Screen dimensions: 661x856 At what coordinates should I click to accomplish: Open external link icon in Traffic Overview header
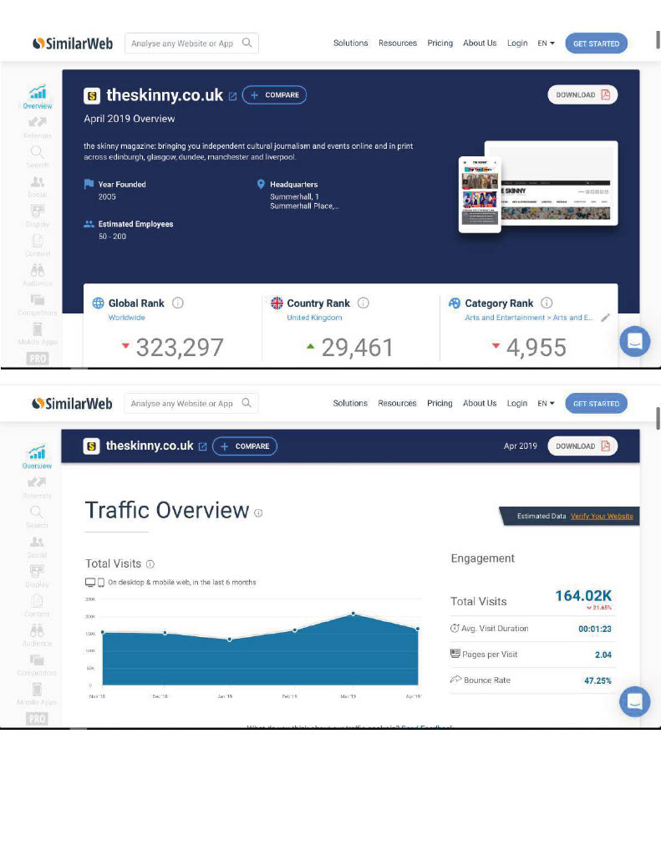tap(202, 446)
